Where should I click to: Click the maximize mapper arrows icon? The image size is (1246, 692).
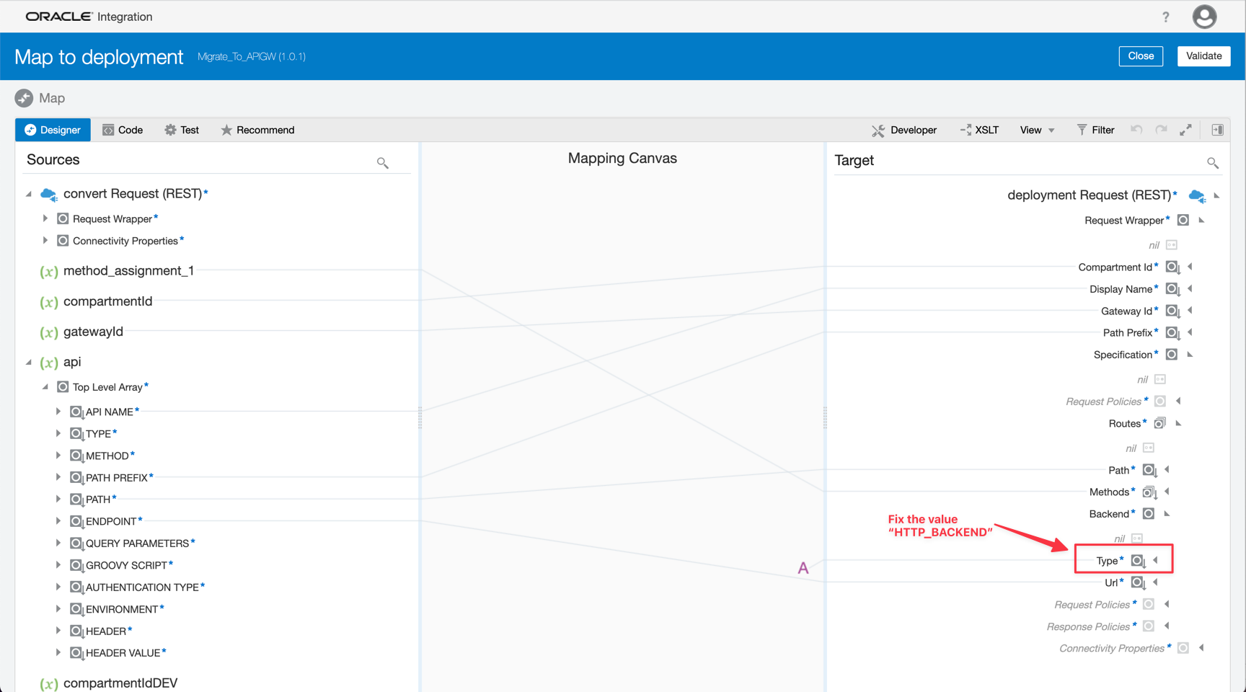pyautogui.click(x=1185, y=130)
